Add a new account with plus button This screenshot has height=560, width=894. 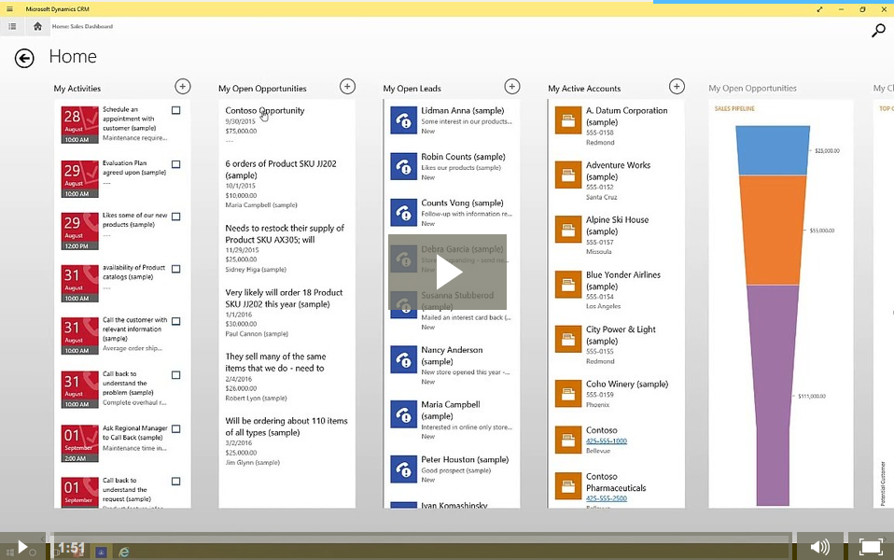[677, 86]
